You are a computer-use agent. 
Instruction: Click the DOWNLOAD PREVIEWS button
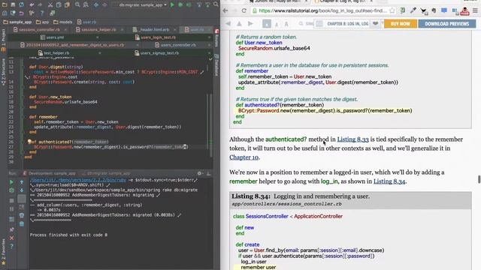(x=447, y=24)
